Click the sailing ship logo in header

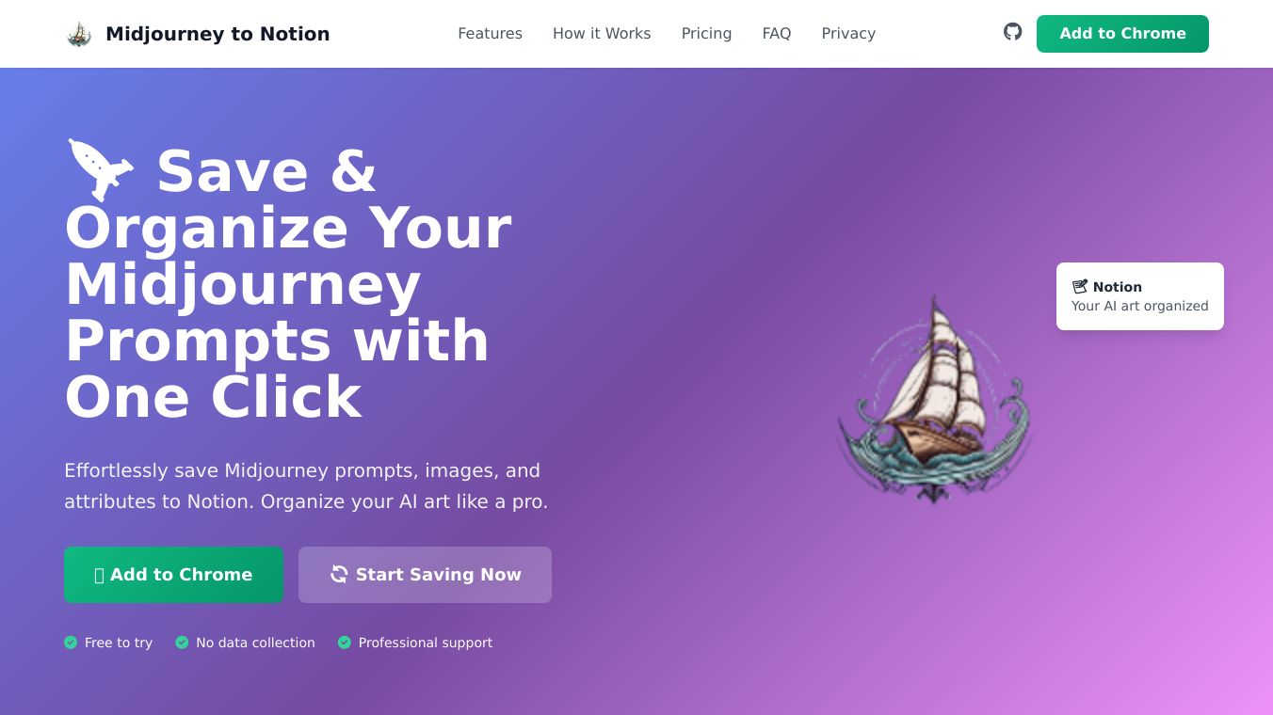(79, 34)
